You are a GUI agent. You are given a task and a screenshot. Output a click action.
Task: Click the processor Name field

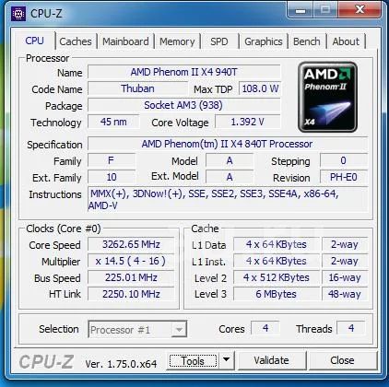[x=184, y=72]
